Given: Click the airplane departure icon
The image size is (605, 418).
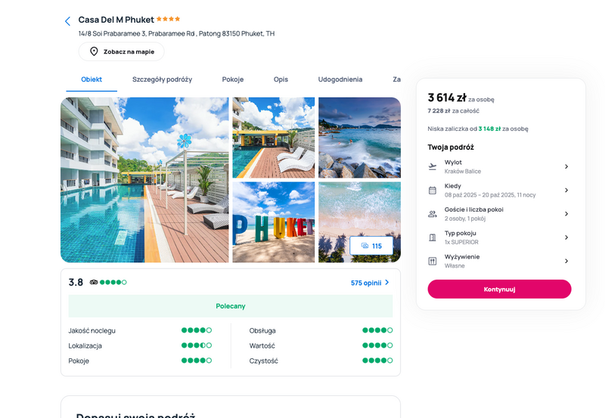Looking at the screenshot, I should (433, 166).
